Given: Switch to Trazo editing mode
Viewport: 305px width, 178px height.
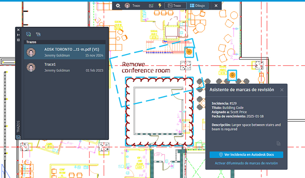Looking at the screenshot, I should (175, 6).
